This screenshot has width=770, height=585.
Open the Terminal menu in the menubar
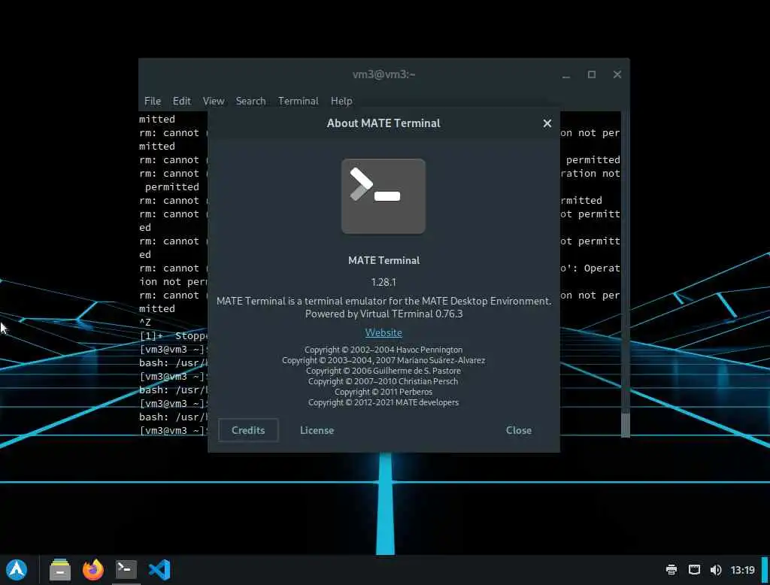click(x=298, y=101)
